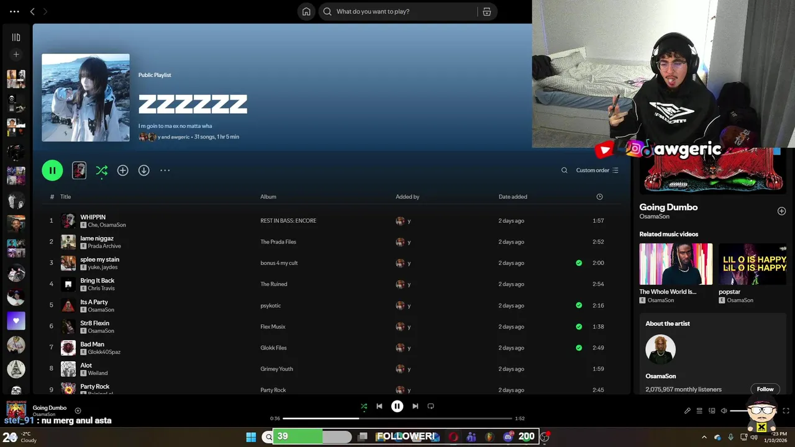Add now playing Going Dumbo to Liked Songs
Viewport: 795px width, 447px height.
pyautogui.click(x=78, y=410)
